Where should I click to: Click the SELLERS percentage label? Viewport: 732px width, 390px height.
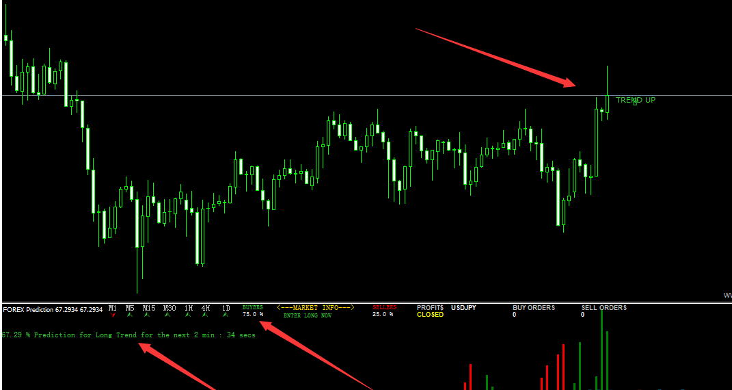pos(383,315)
